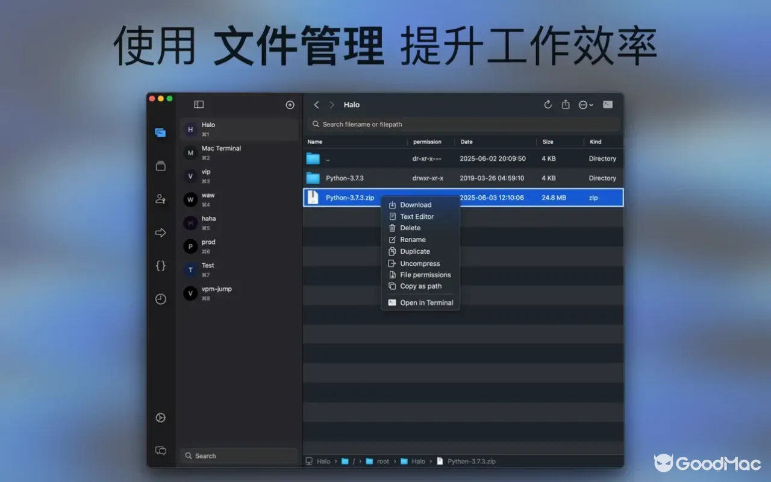The width and height of the screenshot is (771, 482).
Task: Choose Copy as path menu entry
Action: [x=420, y=286]
